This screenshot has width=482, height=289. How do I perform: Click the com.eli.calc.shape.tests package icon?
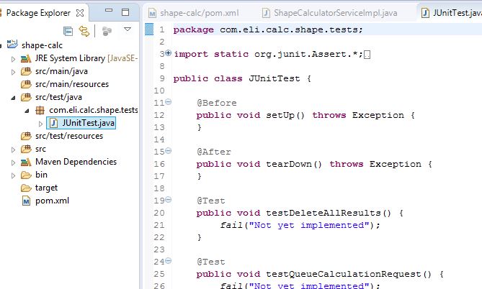click(40, 110)
